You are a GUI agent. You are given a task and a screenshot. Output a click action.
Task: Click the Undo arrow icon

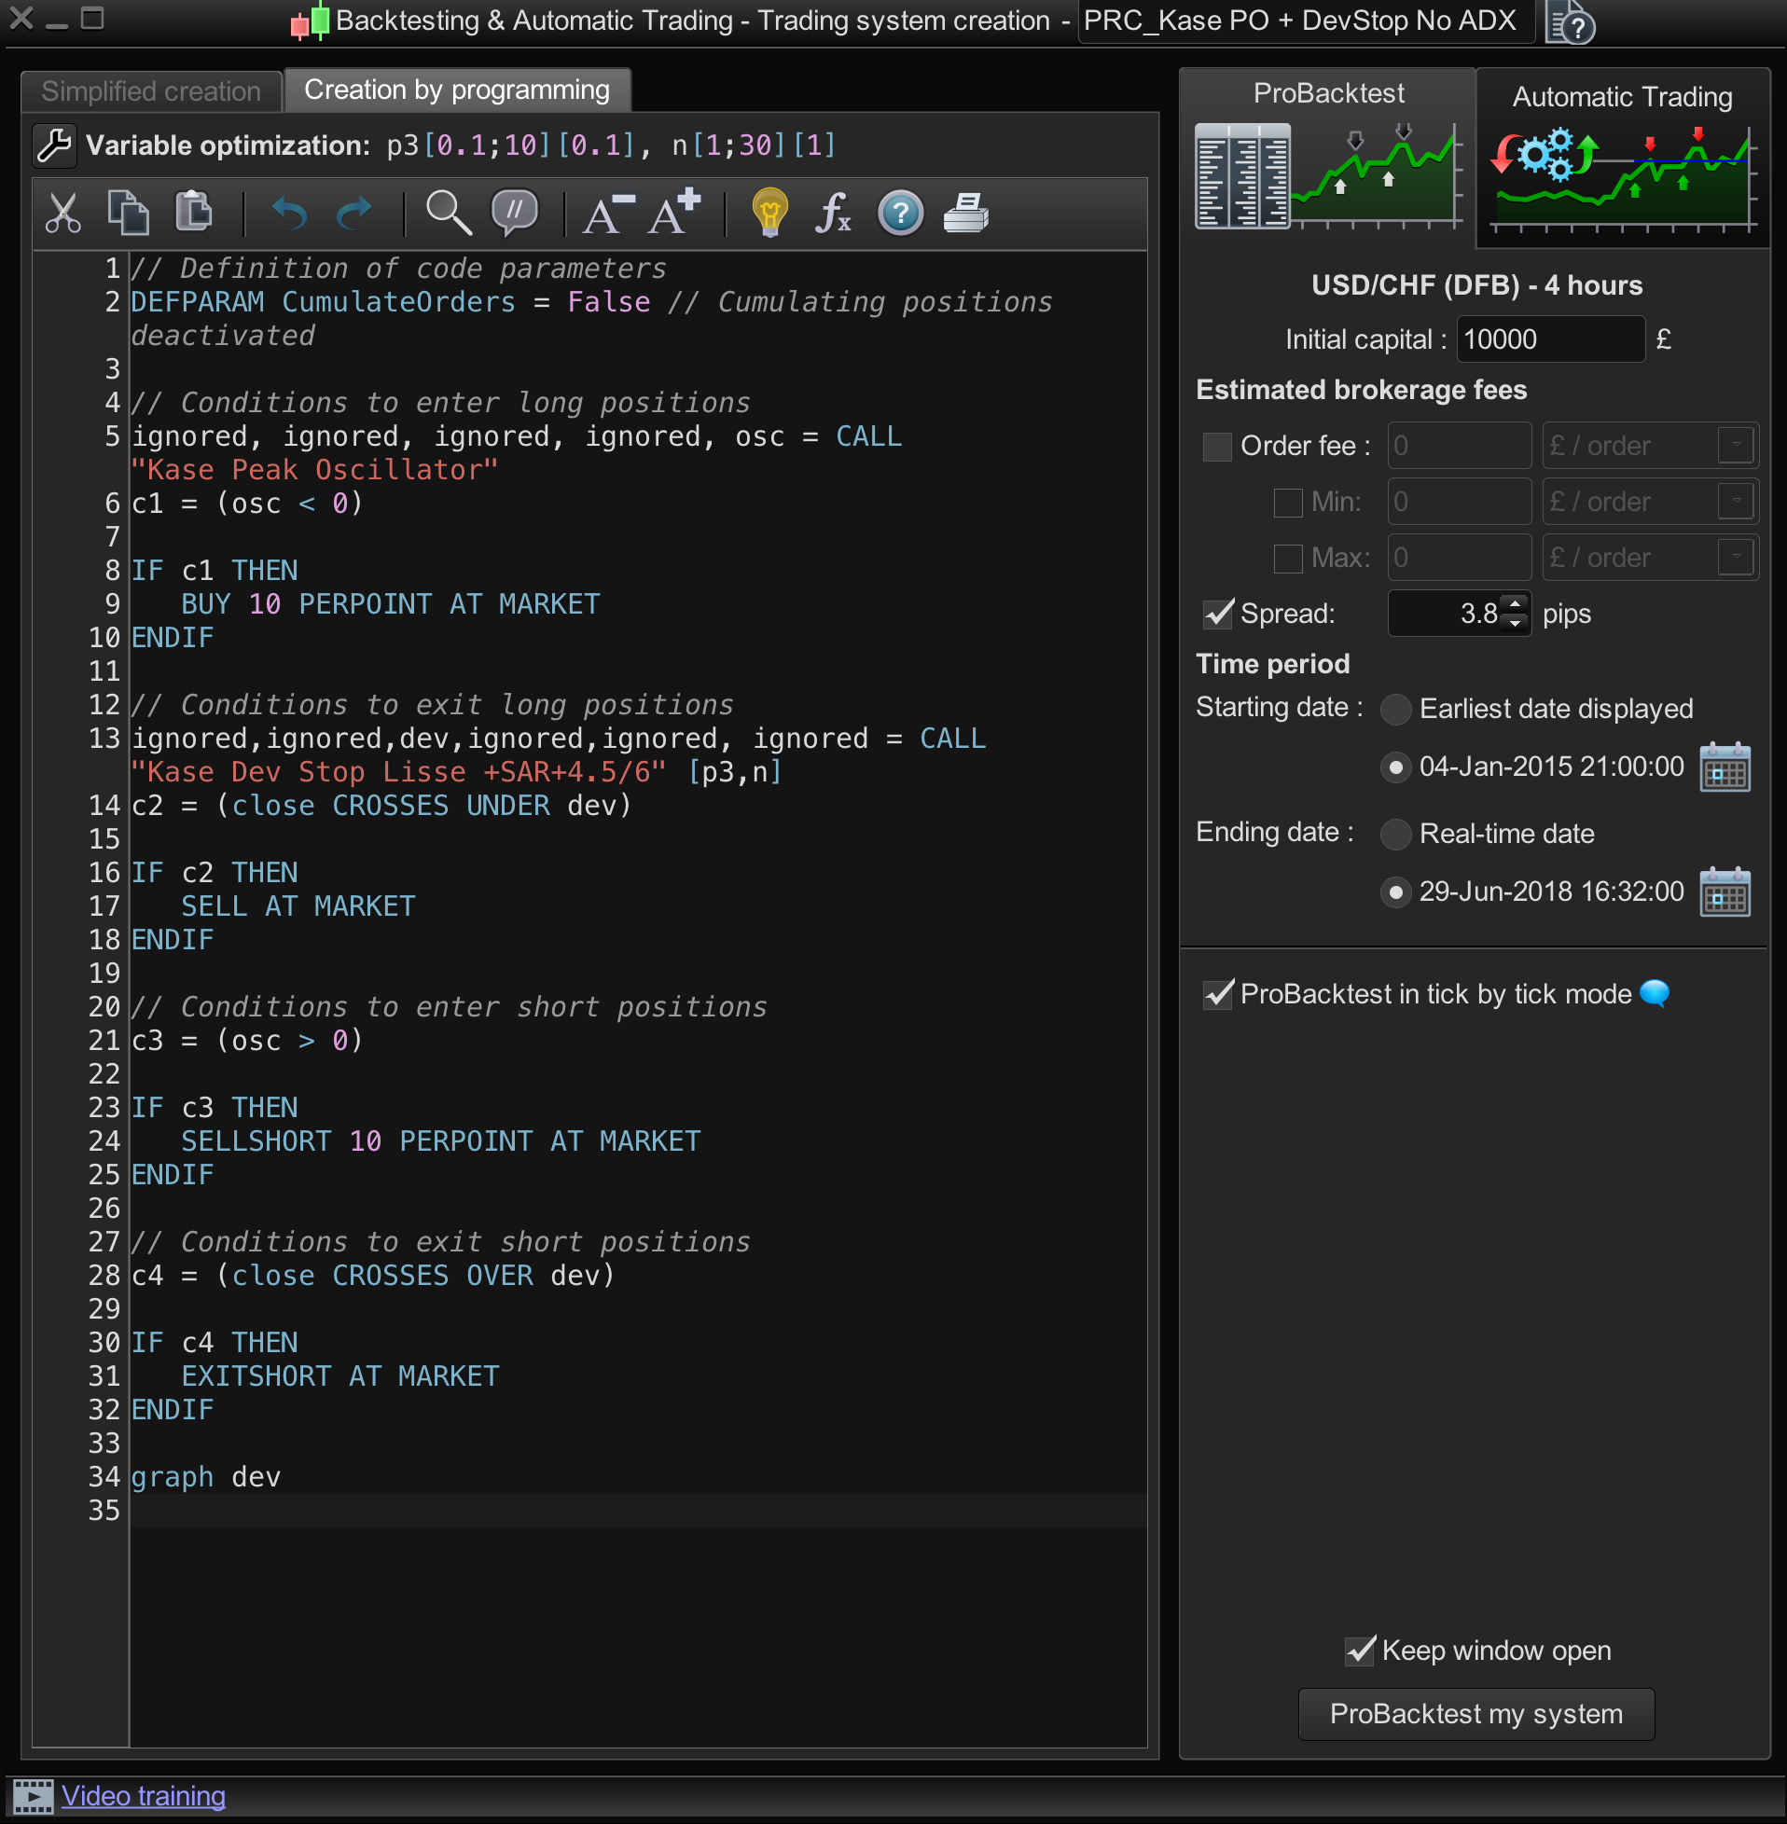pos(289,214)
